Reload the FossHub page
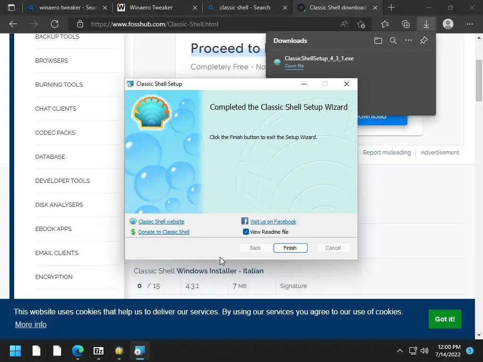 pyautogui.click(x=55, y=24)
